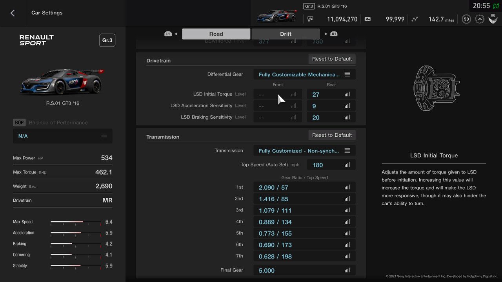Adjust 1st gear ratio 2.090 / 57
Image resolution: width=502 pixels, height=282 pixels.
click(x=304, y=188)
